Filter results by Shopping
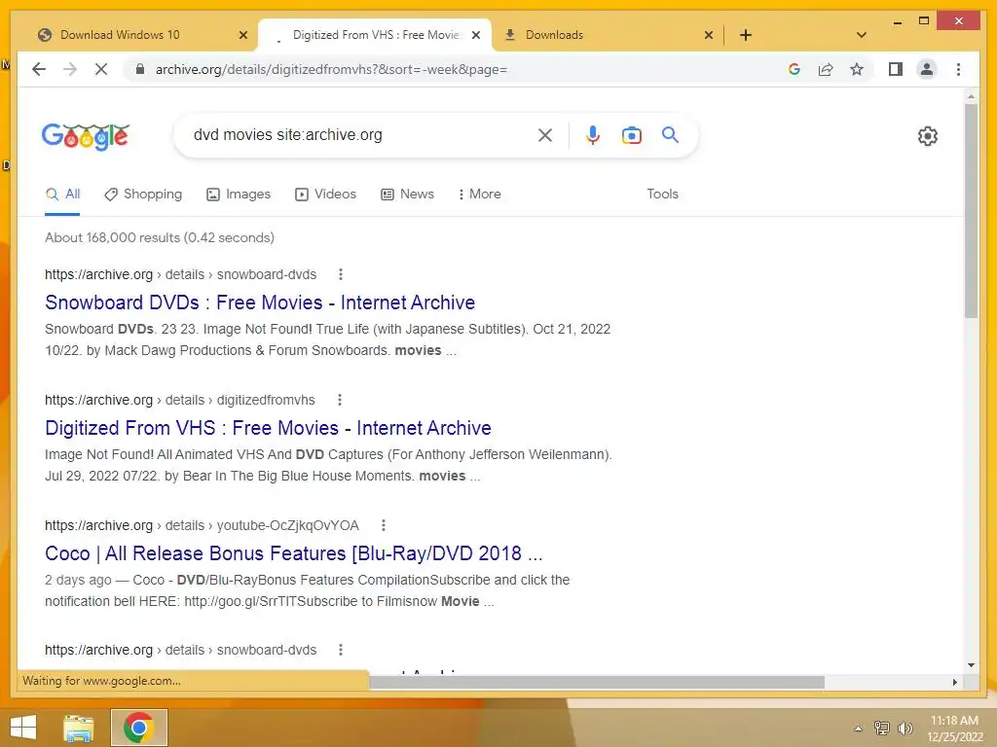Screen dimensions: 997x747 pos(143,194)
